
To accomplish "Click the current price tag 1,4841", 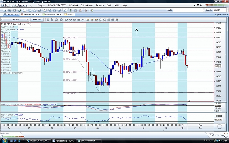I will pyautogui.click(x=218, y=66).
